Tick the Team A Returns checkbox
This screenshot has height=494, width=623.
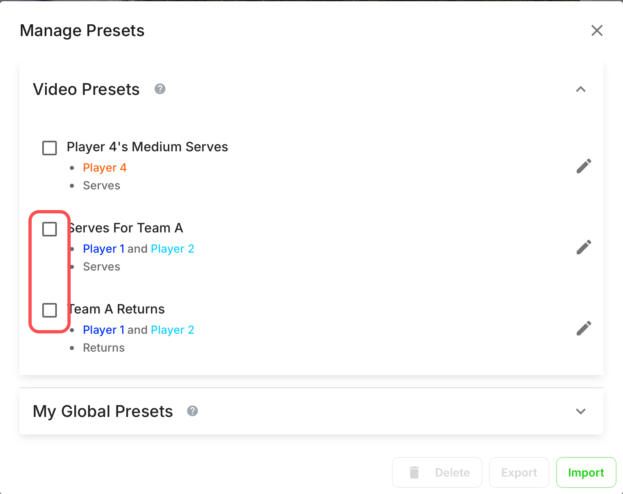[x=50, y=310]
